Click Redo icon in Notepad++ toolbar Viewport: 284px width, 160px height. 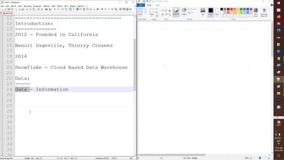coord(42,9)
